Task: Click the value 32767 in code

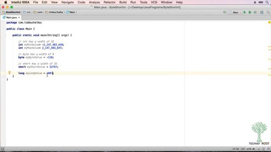Action: pyautogui.click(x=53, y=67)
